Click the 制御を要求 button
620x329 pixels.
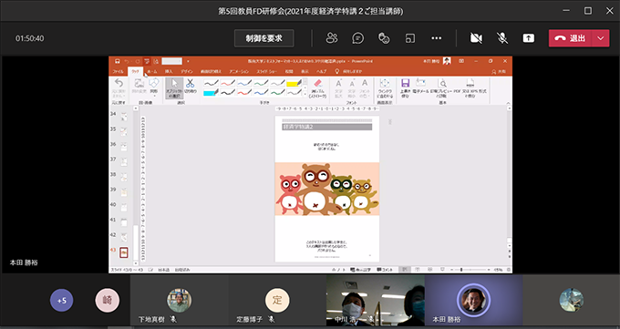pos(263,38)
